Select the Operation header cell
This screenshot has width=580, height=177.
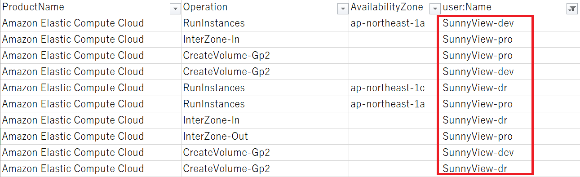265,8
